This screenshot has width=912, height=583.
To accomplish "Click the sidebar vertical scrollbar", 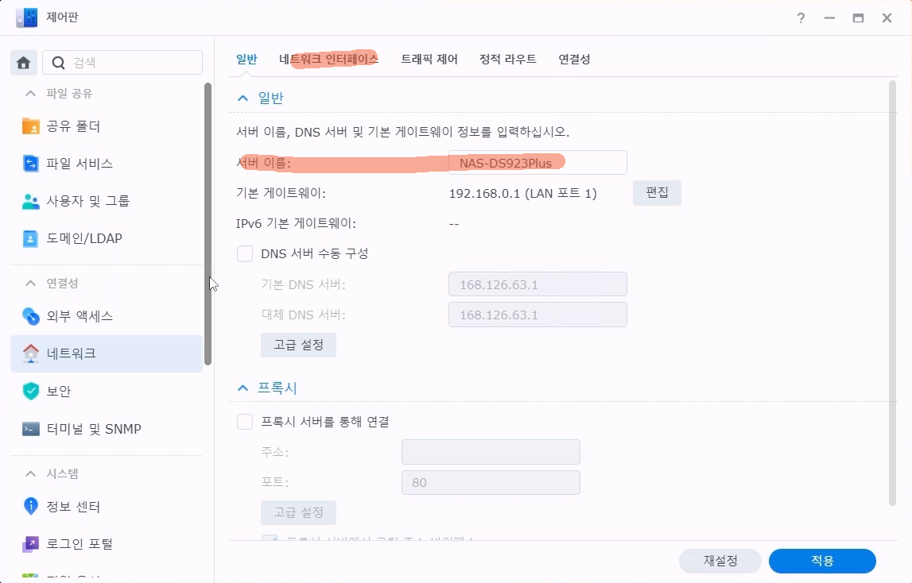I will tap(208, 222).
